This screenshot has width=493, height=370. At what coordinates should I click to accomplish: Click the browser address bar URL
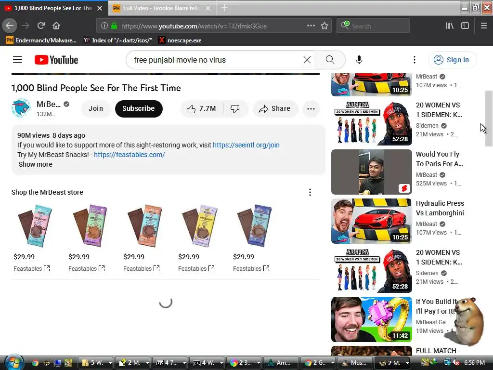(194, 26)
